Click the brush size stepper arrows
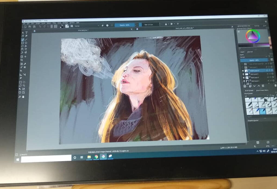Screen dimensions: 277x189 pyautogui.click(x=160, y=24)
